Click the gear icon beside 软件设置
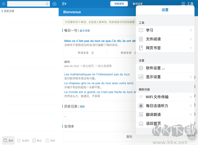Image resolution: width=198 pixels, height=145 pixels. (141, 68)
